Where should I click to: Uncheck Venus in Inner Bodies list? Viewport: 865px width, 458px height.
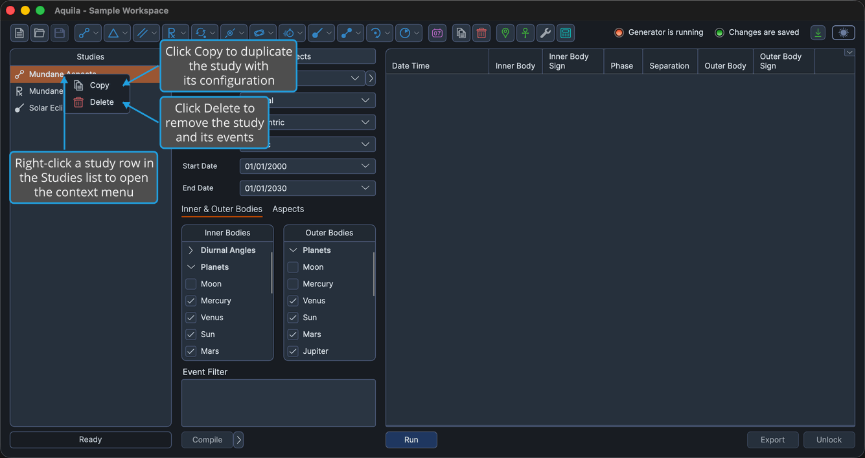[x=190, y=318]
